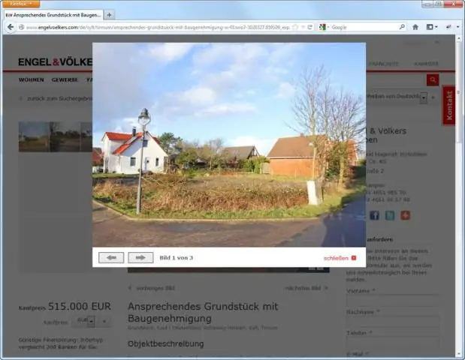Image resolution: width=465 pixels, height=360 pixels.
Task: Share listing on Twitter
Action: tap(390, 215)
